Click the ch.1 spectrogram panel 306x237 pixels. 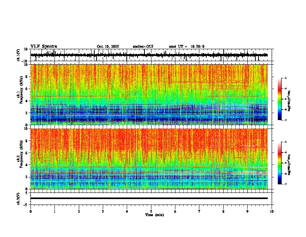point(149,94)
